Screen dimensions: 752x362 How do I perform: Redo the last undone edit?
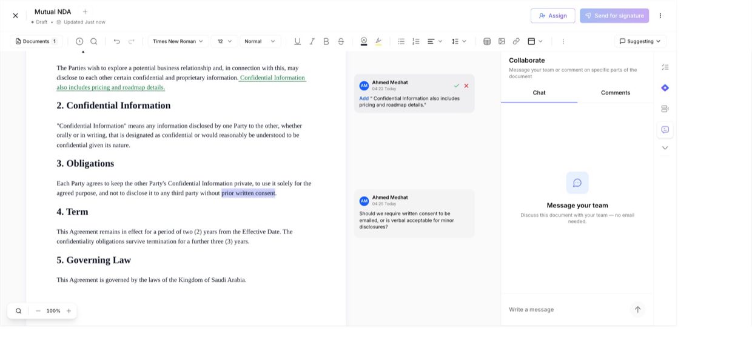(132, 41)
